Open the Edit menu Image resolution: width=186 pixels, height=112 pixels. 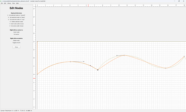pyautogui.click(x=5, y=3)
